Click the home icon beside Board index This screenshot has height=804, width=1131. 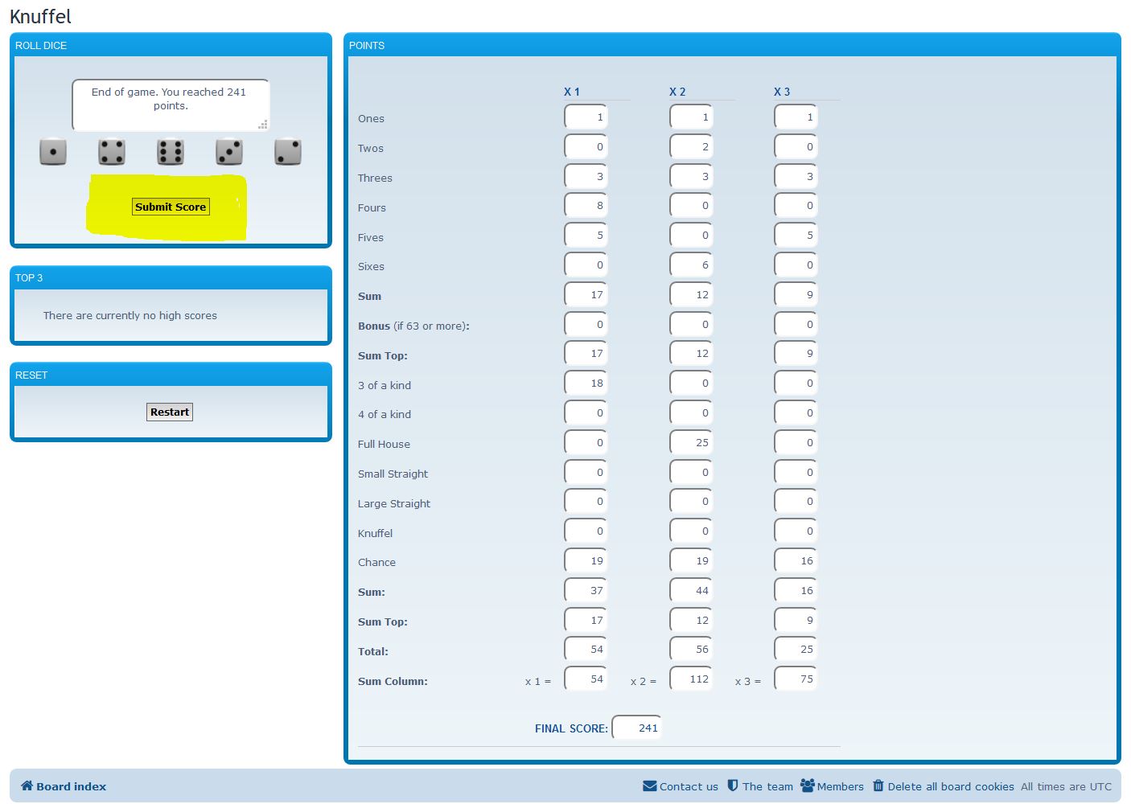point(27,786)
